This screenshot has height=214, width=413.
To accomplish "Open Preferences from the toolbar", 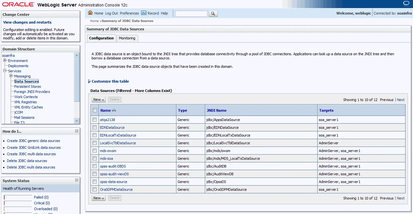I will point(129,13).
